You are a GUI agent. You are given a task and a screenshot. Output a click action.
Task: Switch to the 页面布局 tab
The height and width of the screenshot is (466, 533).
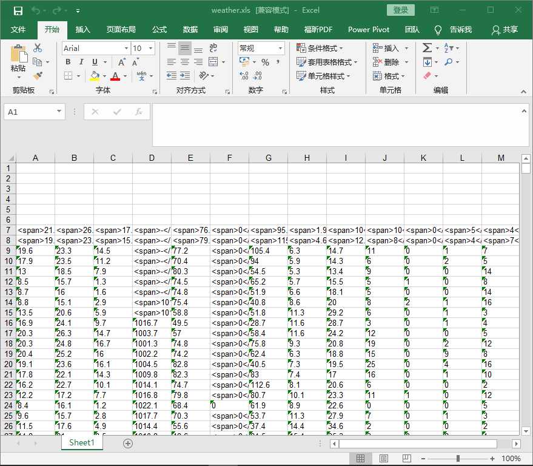(121, 30)
